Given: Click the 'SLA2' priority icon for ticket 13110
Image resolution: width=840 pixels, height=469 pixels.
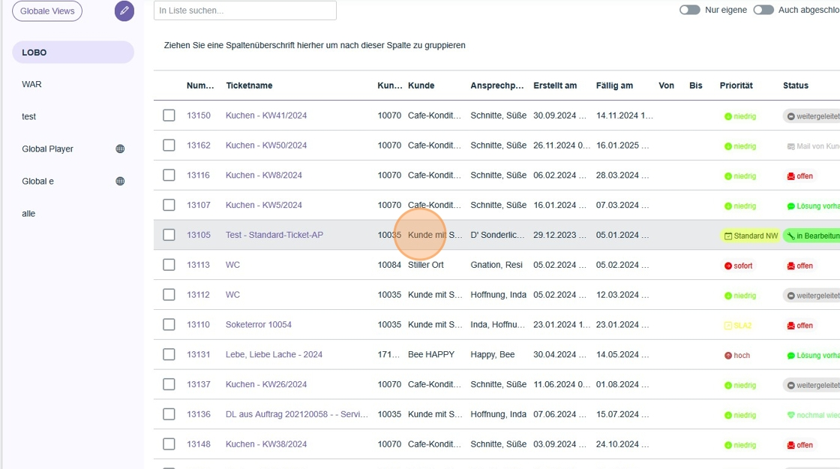Looking at the screenshot, I should point(728,326).
